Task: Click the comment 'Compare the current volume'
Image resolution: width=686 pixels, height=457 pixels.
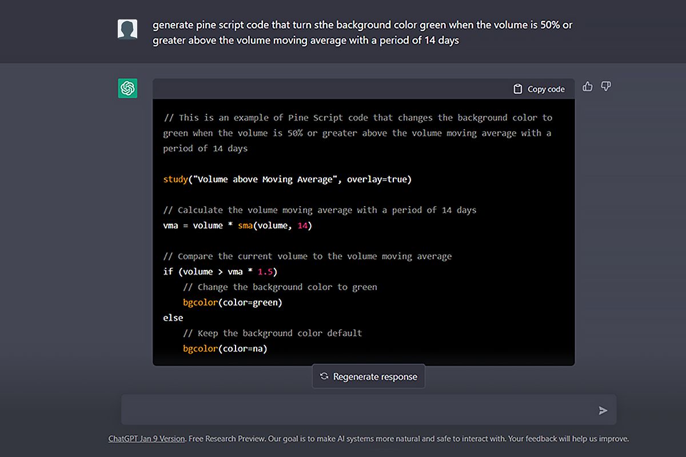Action: (308, 256)
